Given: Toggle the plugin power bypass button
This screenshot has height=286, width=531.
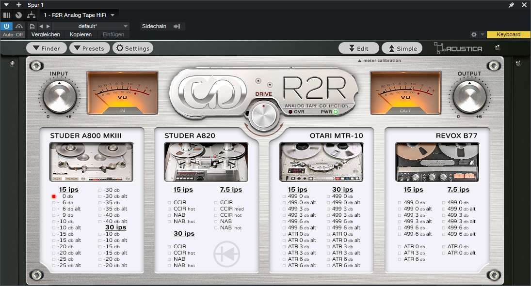Looking at the screenshot, I should [x=7, y=26].
